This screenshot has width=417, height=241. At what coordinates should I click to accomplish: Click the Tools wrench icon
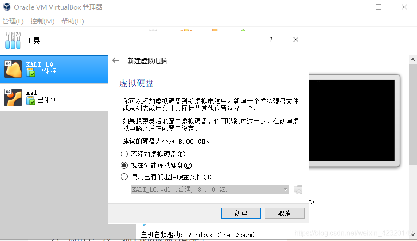tap(13, 40)
